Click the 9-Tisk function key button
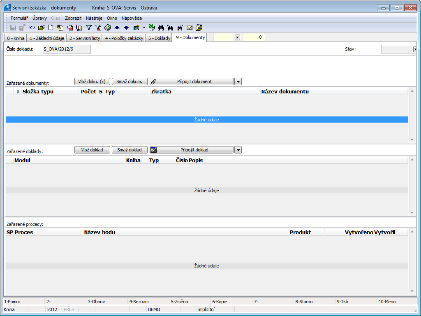421x316 pixels. (x=356, y=302)
